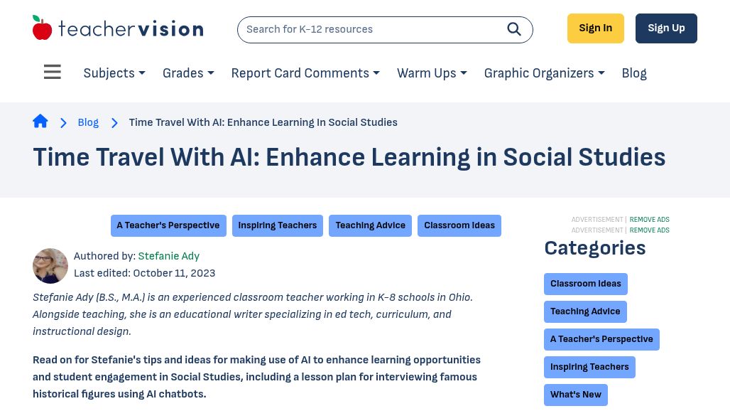Open the Blog menu item
Image resolution: width=730 pixels, height=411 pixels.
(634, 73)
